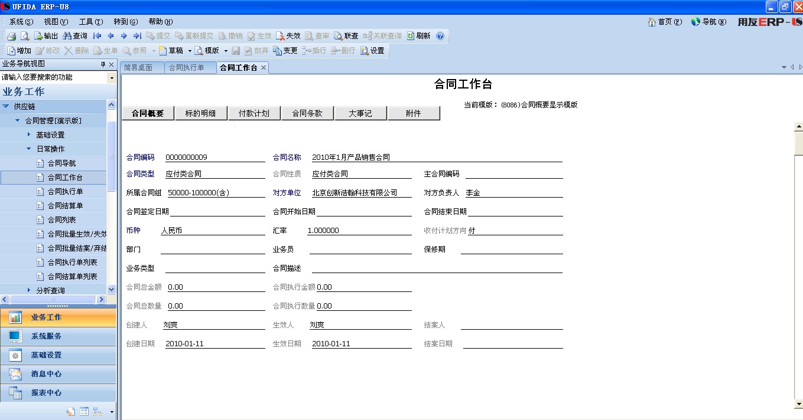Collapse the 日常操作 tree node

click(28, 149)
